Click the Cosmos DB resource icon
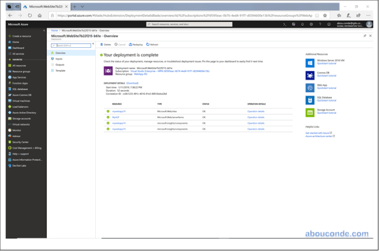The height and width of the screenshot is (251, 380). (x=310, y=75)
